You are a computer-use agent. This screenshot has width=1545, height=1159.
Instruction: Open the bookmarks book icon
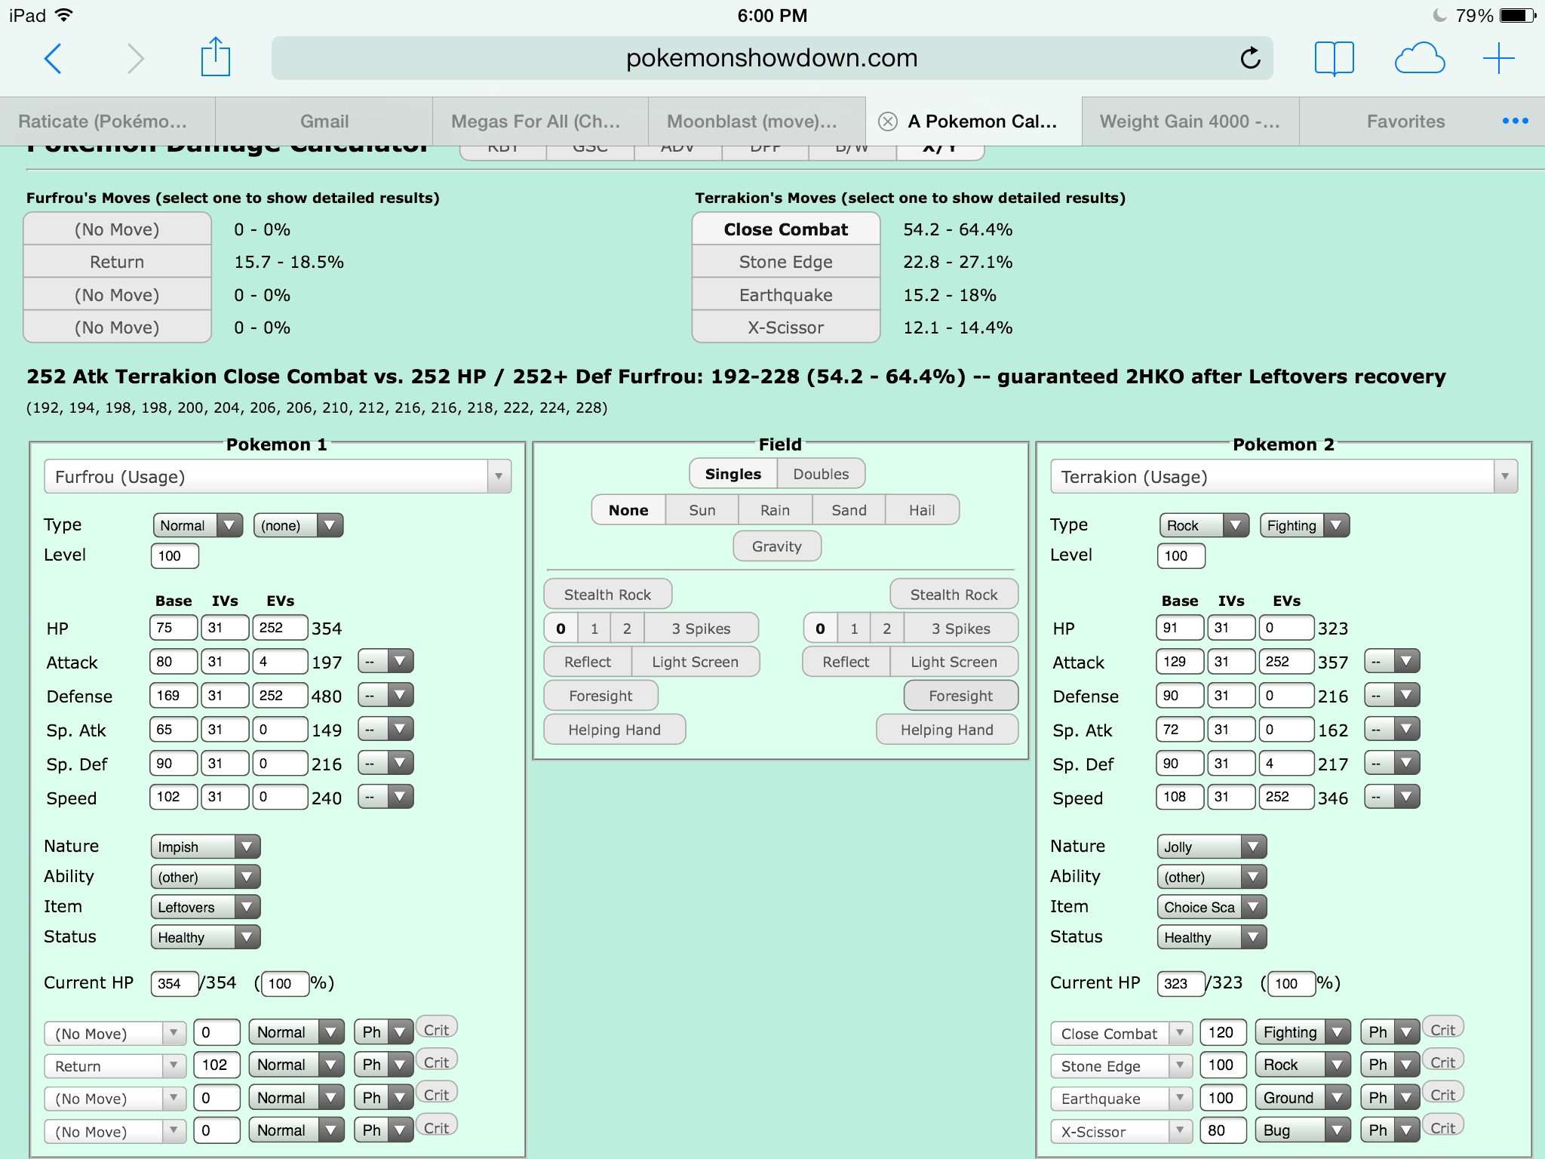pos(1334,58)
